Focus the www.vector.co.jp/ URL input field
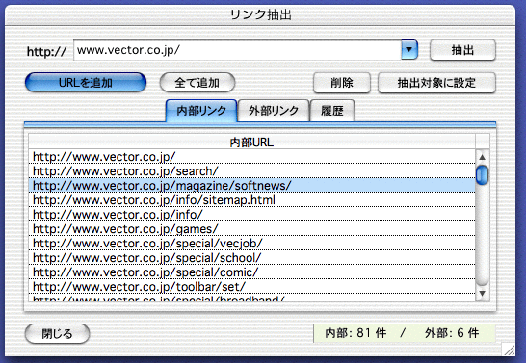Screen dimensions: 526x363 [x=237, y=50]
